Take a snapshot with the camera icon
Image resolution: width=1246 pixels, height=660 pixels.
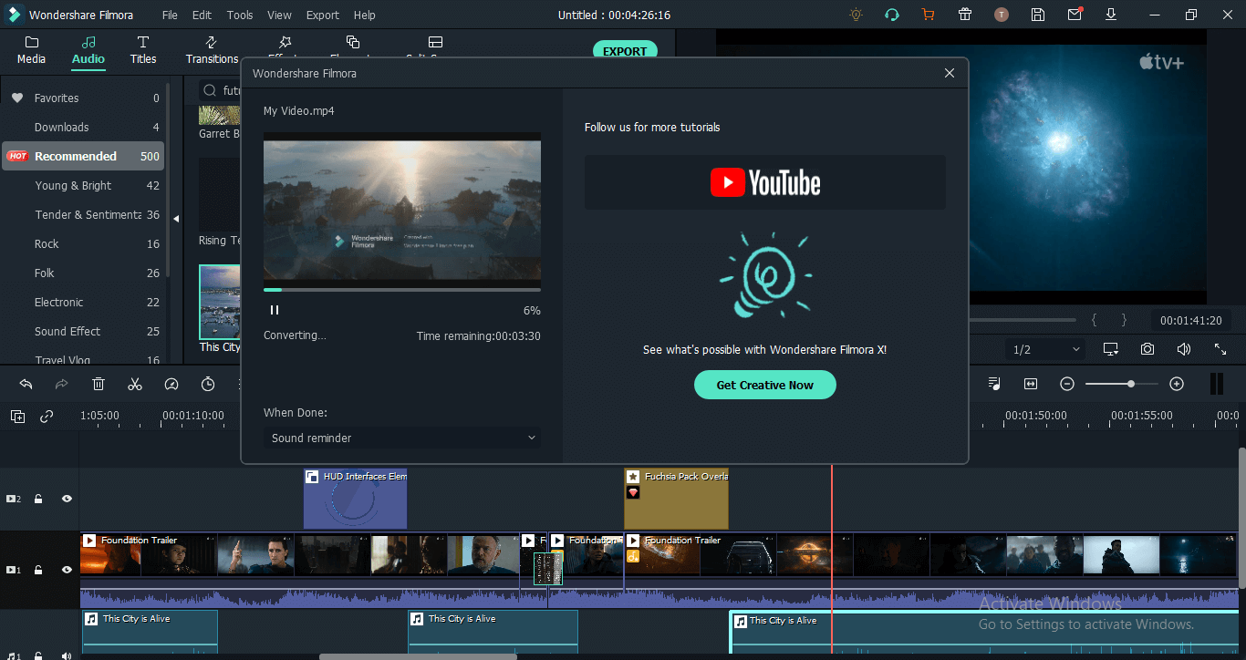tap(1147, 349)
